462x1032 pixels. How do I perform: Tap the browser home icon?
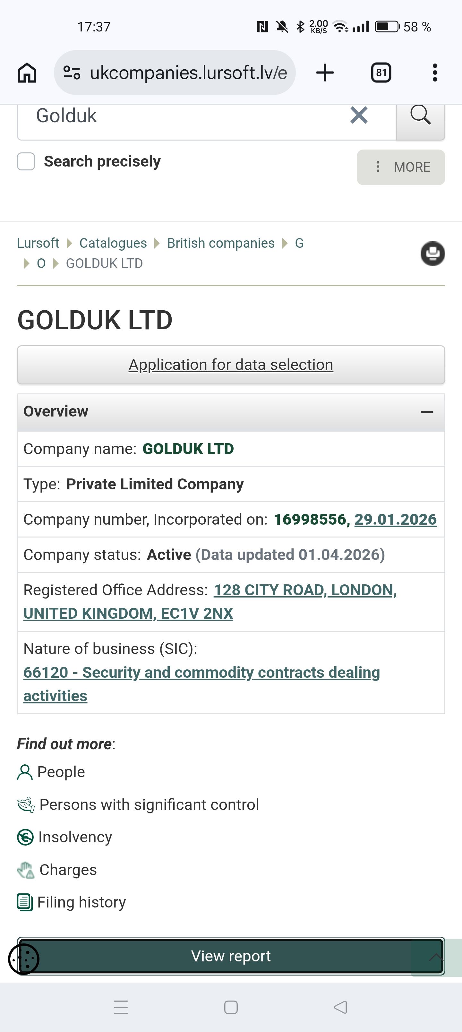(27, 73)
